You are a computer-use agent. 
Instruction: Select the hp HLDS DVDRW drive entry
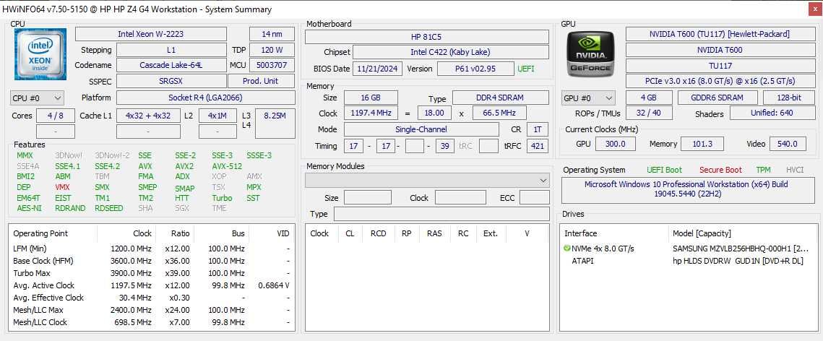pos(738,261)
